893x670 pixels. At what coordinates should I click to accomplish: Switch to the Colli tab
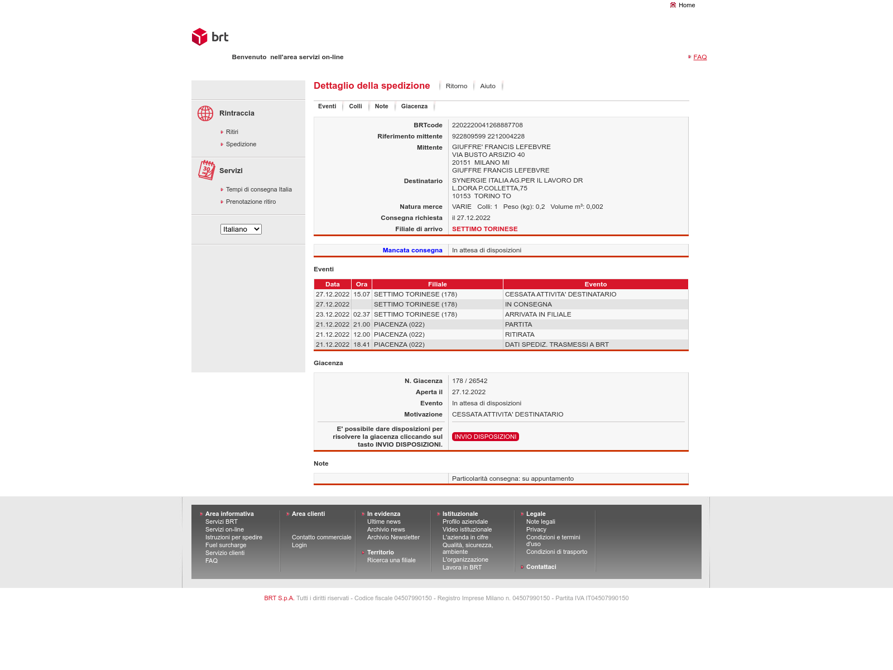coord(356,106)
